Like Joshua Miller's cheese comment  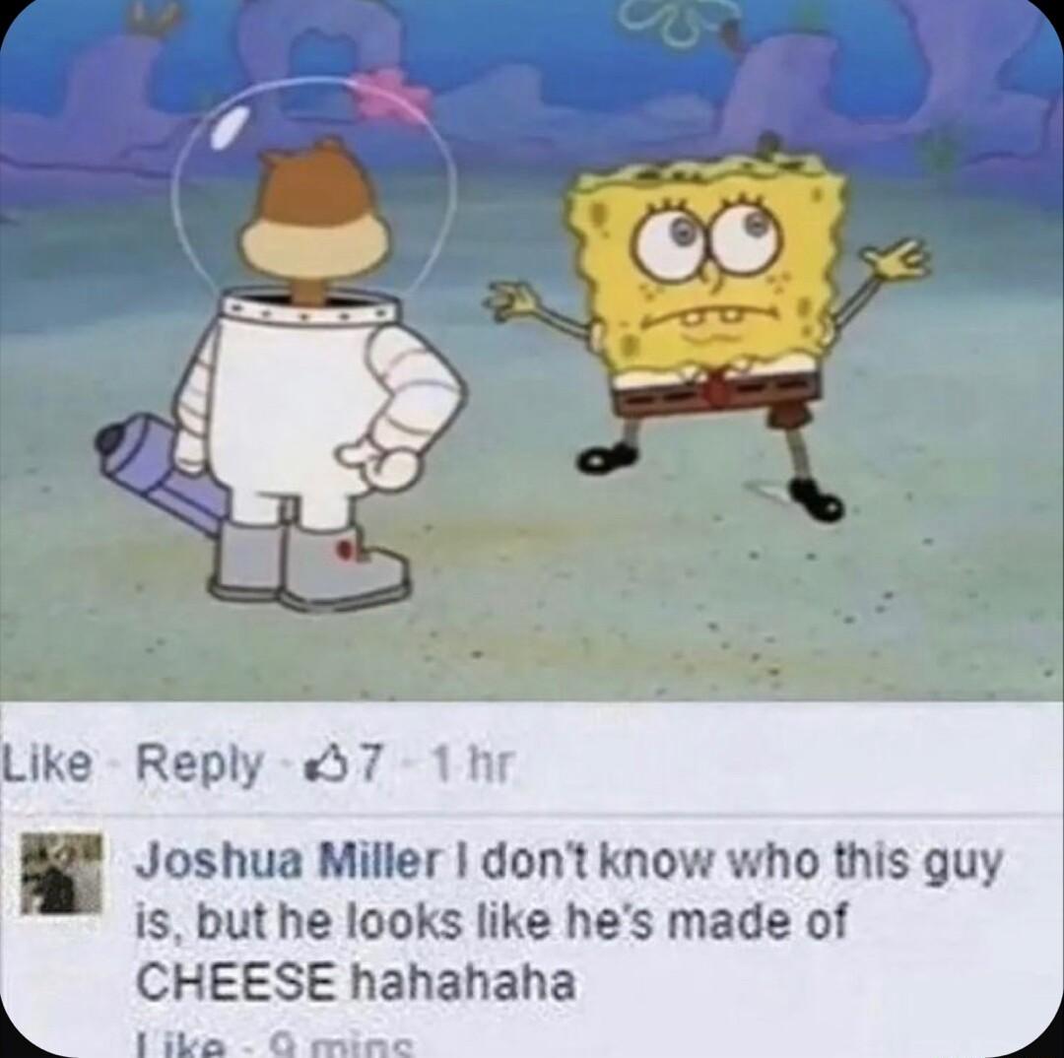pos(182,1048)
